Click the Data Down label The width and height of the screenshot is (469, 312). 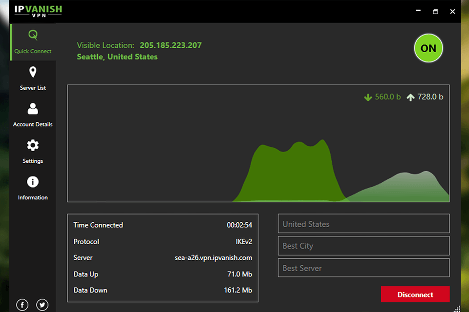90,290
